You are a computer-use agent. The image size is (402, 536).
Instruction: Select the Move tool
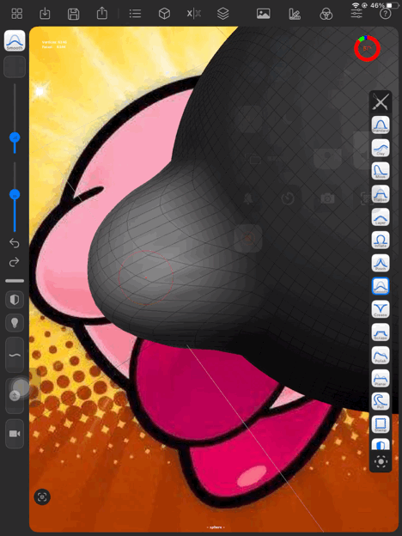coord(381,171)
